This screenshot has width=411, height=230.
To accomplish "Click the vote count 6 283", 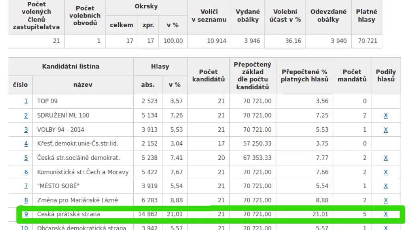I will pyautogui.click(x=150, y=200).
